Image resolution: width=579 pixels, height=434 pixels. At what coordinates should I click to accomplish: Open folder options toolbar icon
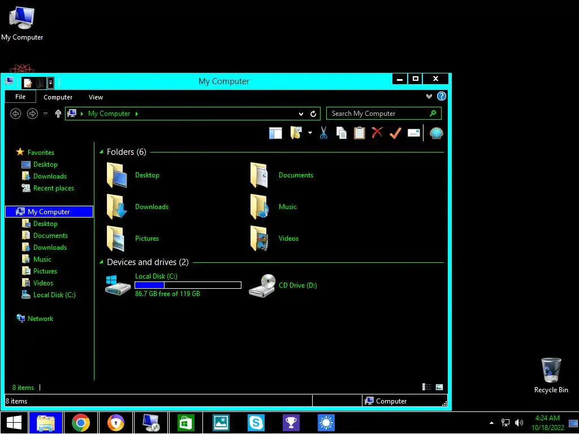click(x=296, y=133)
